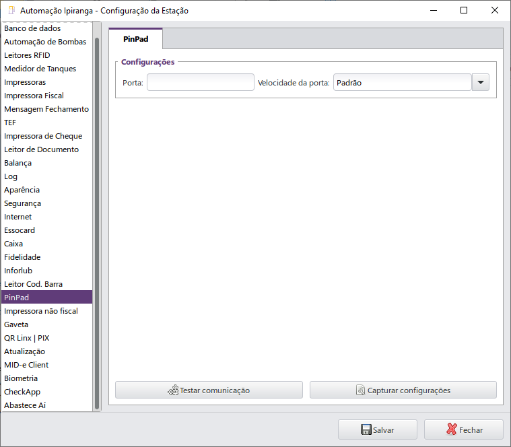Select CheckApp in sidebar

point(47,392)
